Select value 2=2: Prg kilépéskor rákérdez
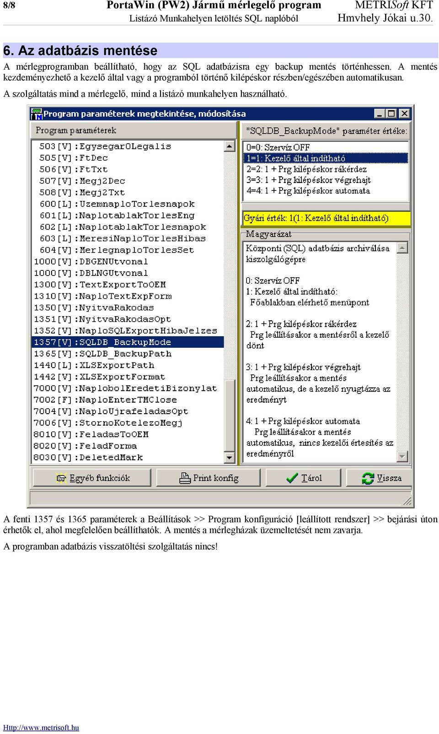 click(x=326, y=169)
